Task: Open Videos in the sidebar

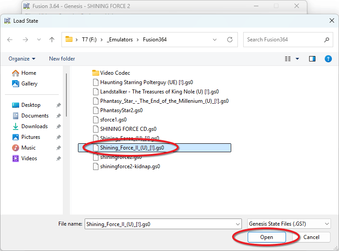Action: [25, 158]
